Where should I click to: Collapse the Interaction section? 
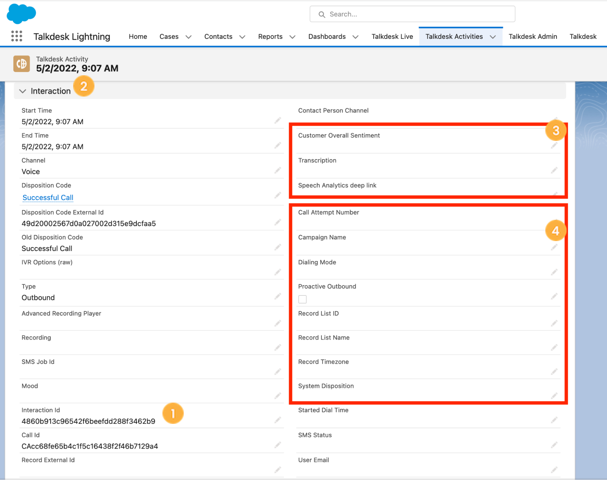23,91
